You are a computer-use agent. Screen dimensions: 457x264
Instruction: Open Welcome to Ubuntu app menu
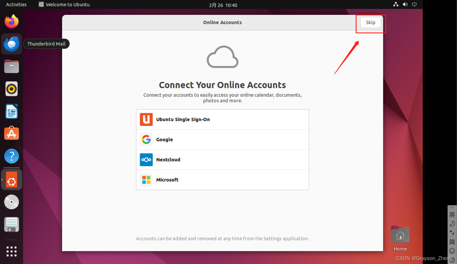[x=64, y=5]
